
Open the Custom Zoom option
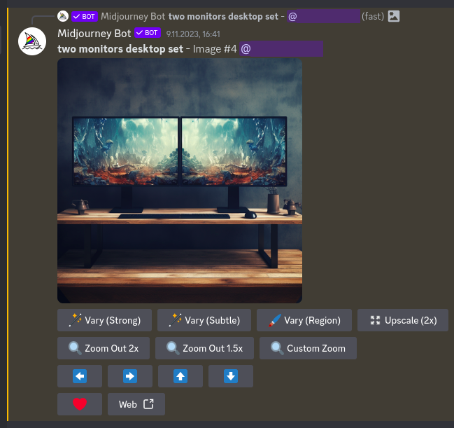click(308, 348)
